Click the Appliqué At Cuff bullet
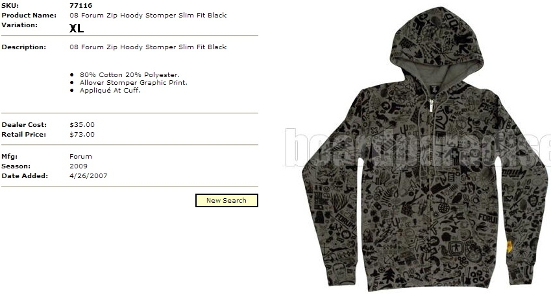 tap(110, 90)
